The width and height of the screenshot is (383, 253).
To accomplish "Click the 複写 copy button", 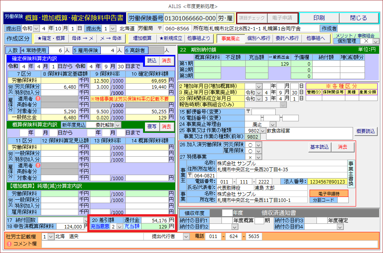I will (152, 126).
